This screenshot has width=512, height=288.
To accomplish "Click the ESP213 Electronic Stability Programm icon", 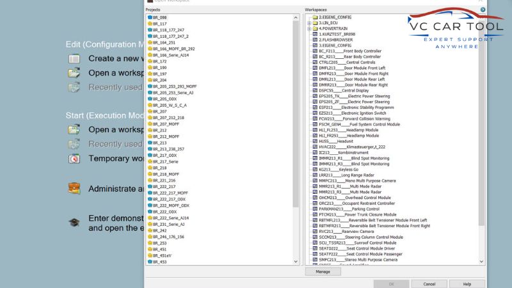I will coord(315,107).
